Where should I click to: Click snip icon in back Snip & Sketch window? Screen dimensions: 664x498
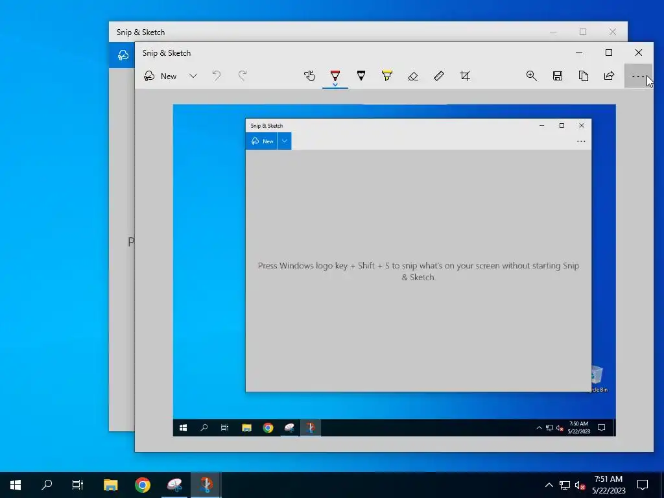(123, 55)
